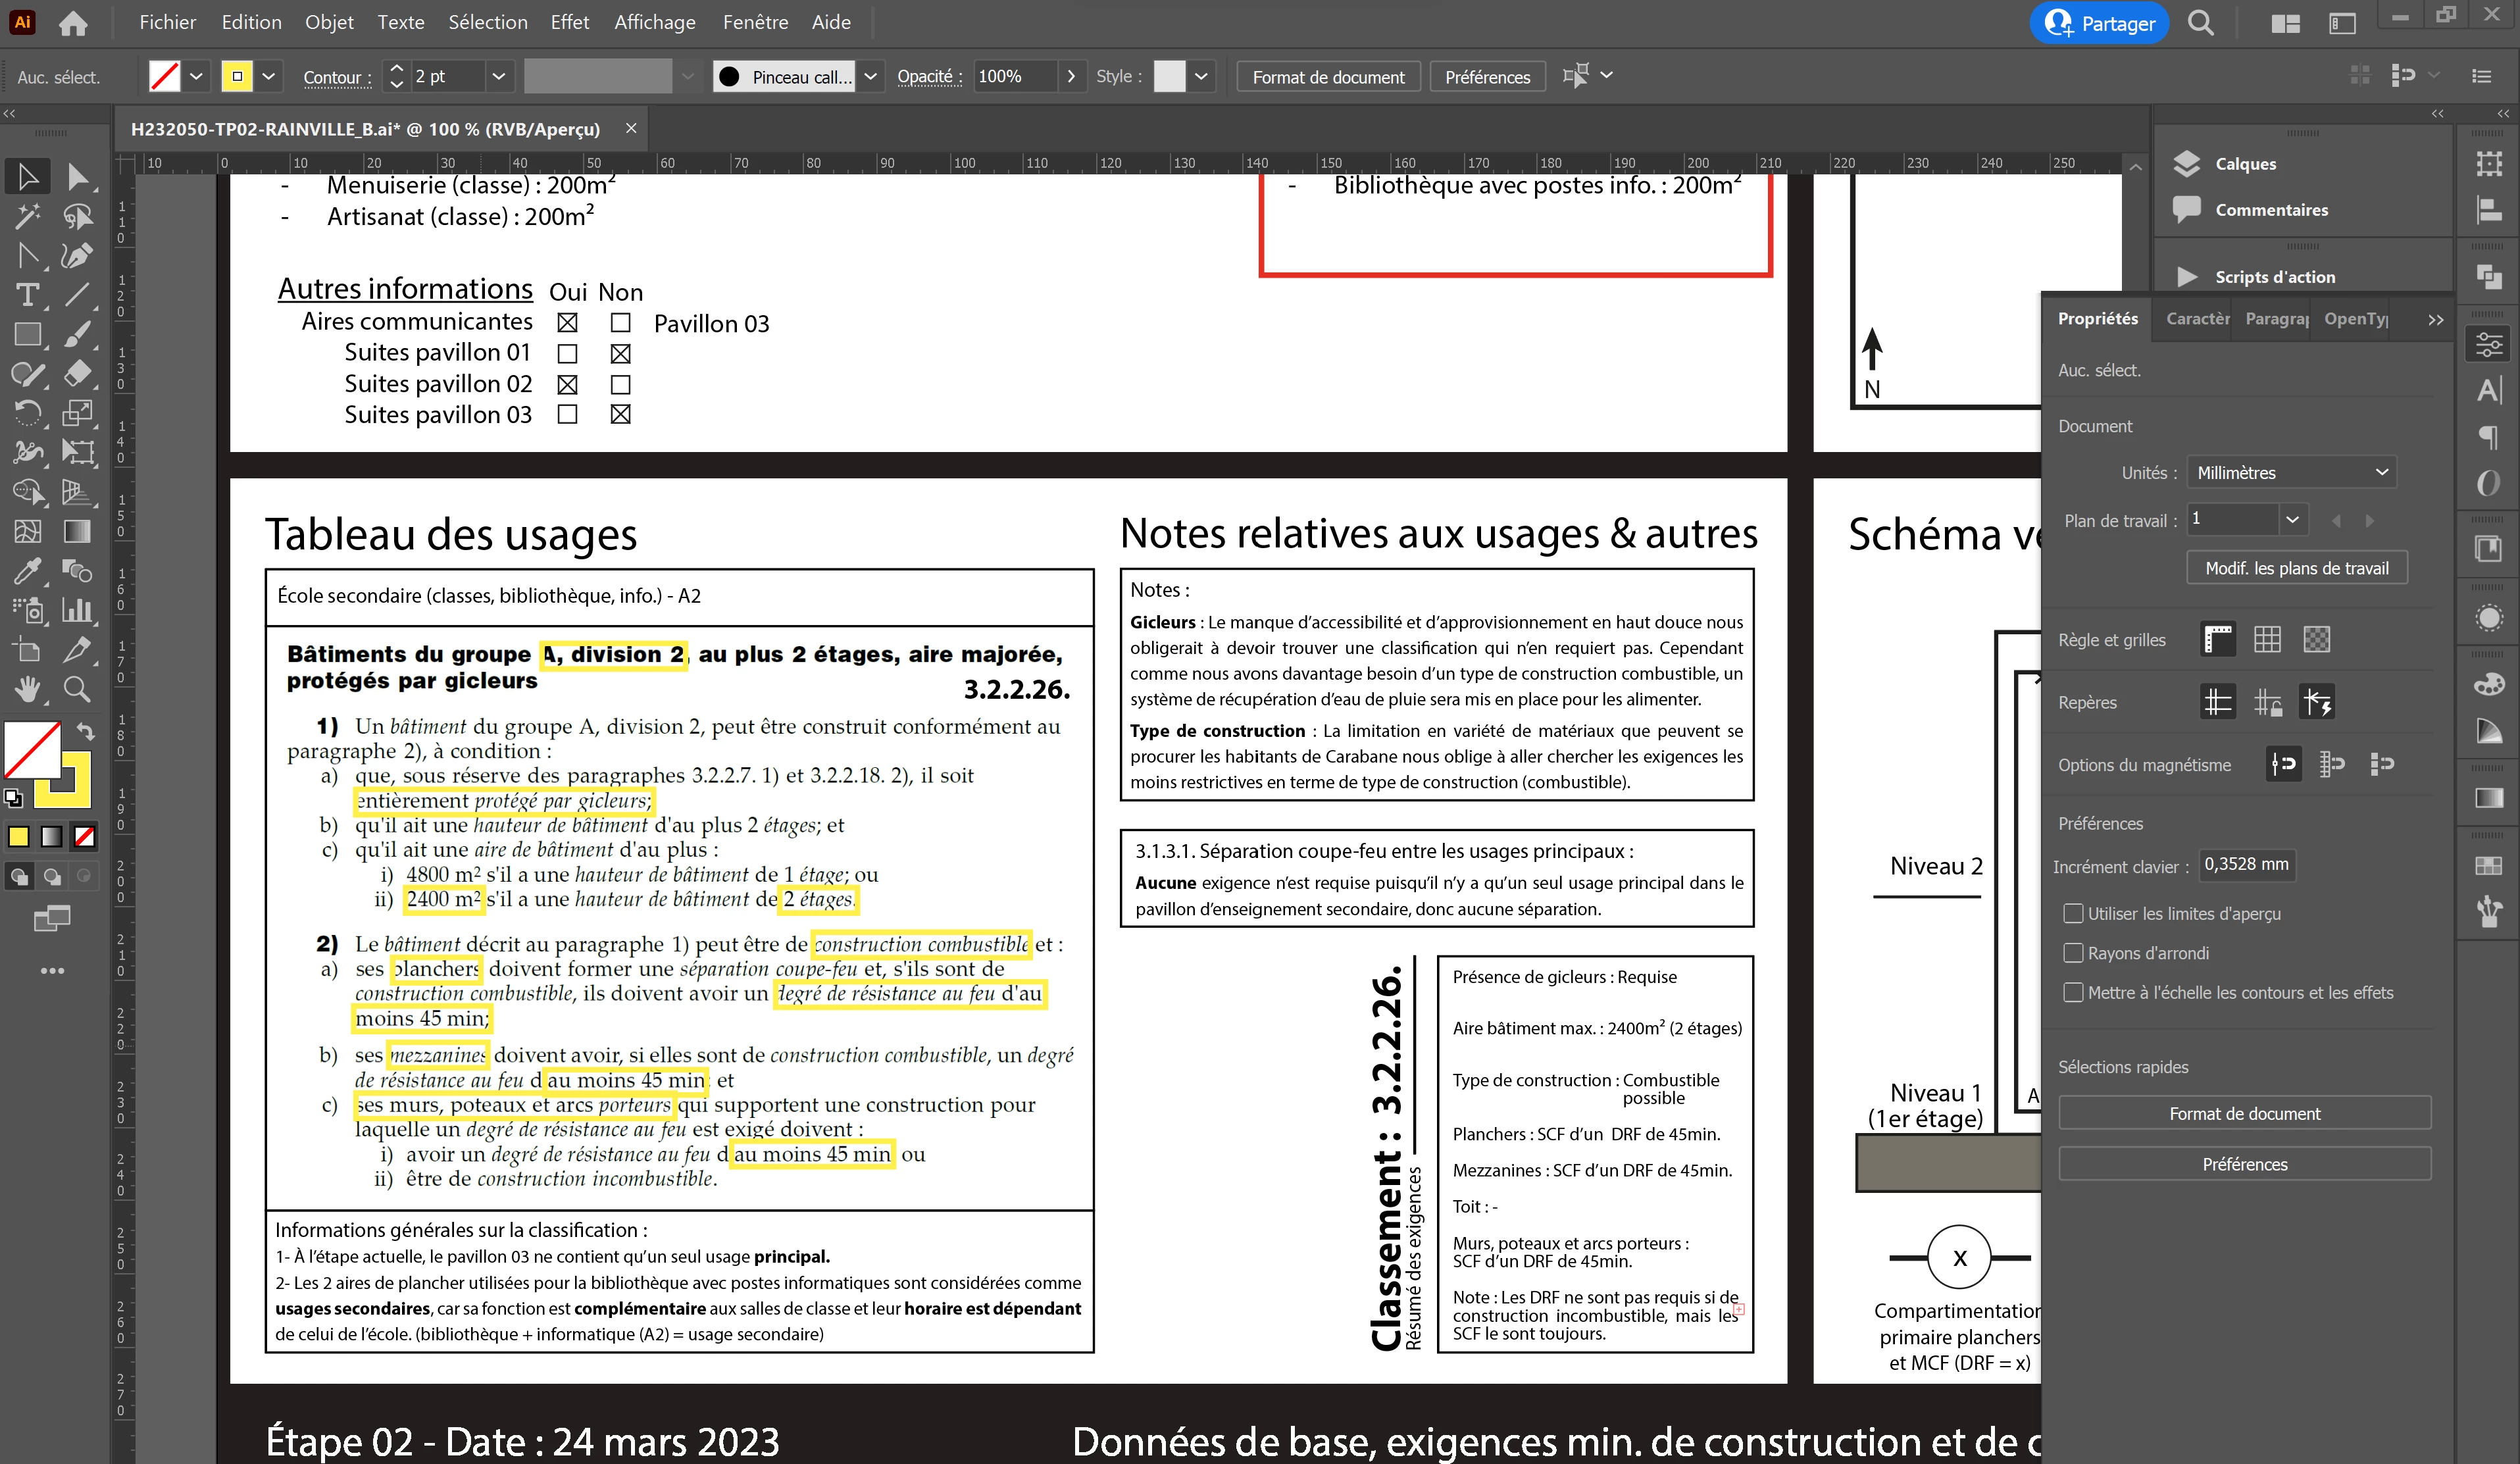2520x1464 pixels.
Task: Select the Hand tool
Action: (x=27, y=689)
